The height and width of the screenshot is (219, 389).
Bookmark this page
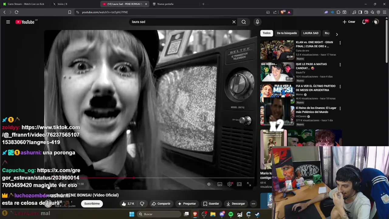pos(70,12)
